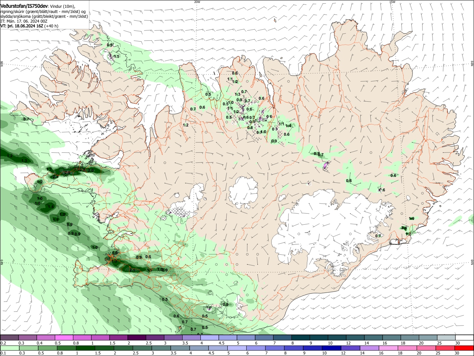Pick top-row swatch between 6 and 7
474x356 pixels.
[264, 337]
